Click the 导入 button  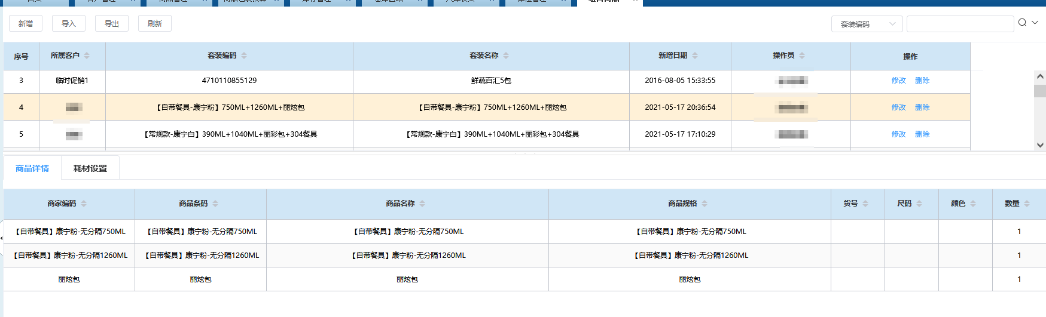click(x=69, y=23)
